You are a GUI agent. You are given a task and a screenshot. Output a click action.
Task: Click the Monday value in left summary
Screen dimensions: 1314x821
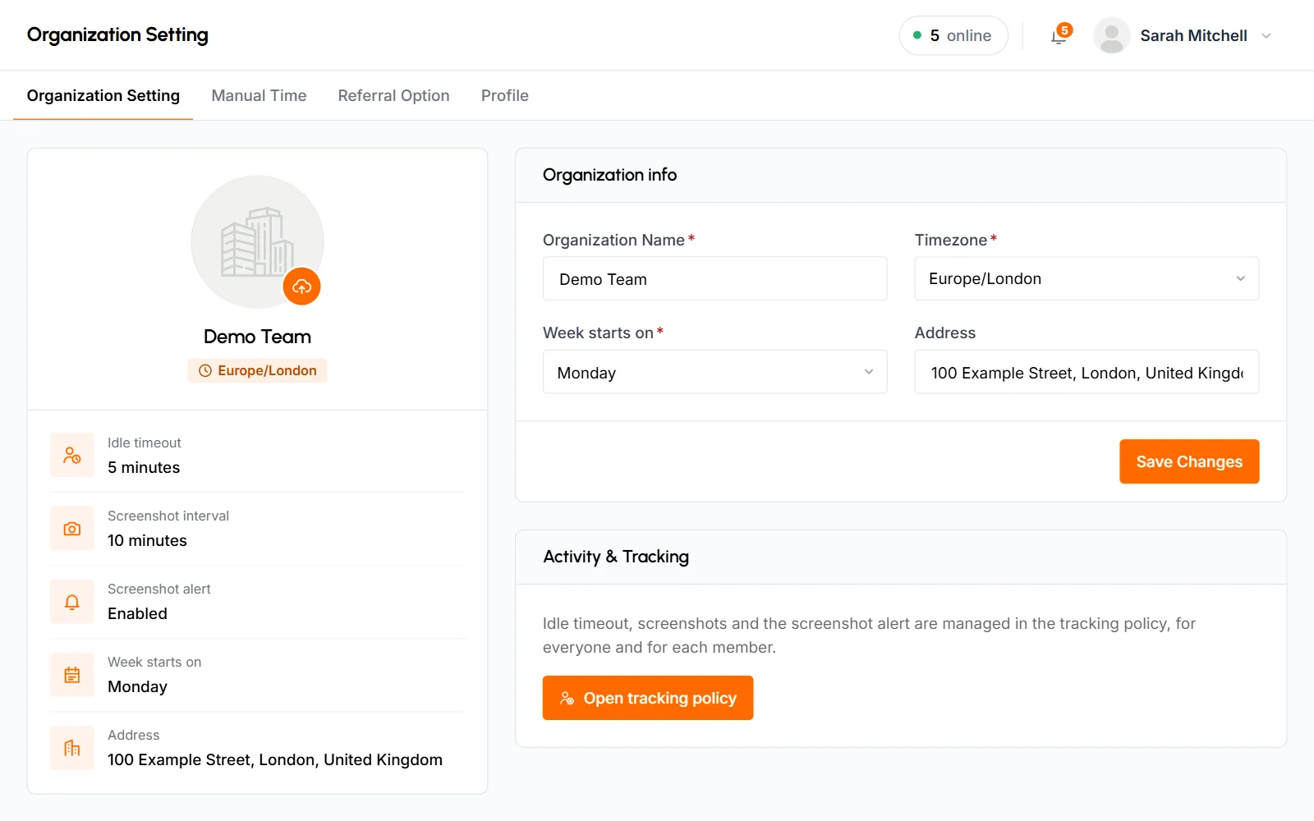click(x=137, y=686)
